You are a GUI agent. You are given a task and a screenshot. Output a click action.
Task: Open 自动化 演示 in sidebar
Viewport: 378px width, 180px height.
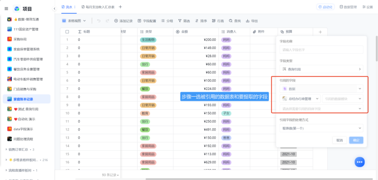tap(26, 119)
